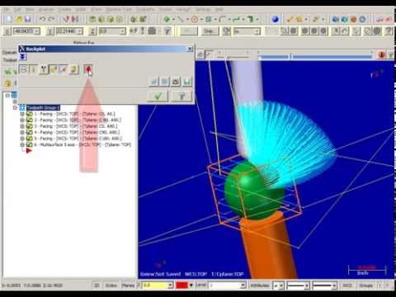Collapse Toolpath Group-1 tree node
This screenshot has width=396, height=297.
pos(15,107)
